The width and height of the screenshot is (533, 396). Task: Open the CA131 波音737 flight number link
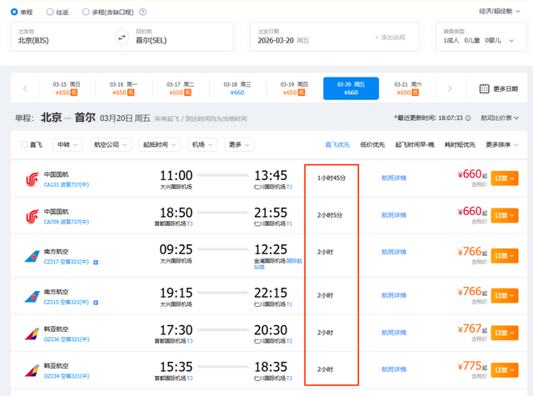pos(67,185)
